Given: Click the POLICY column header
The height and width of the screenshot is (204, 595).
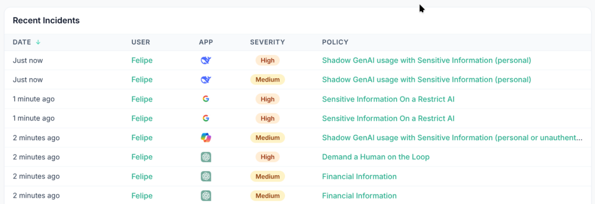Looking at the screenshot, I should (x=335, y=42).
